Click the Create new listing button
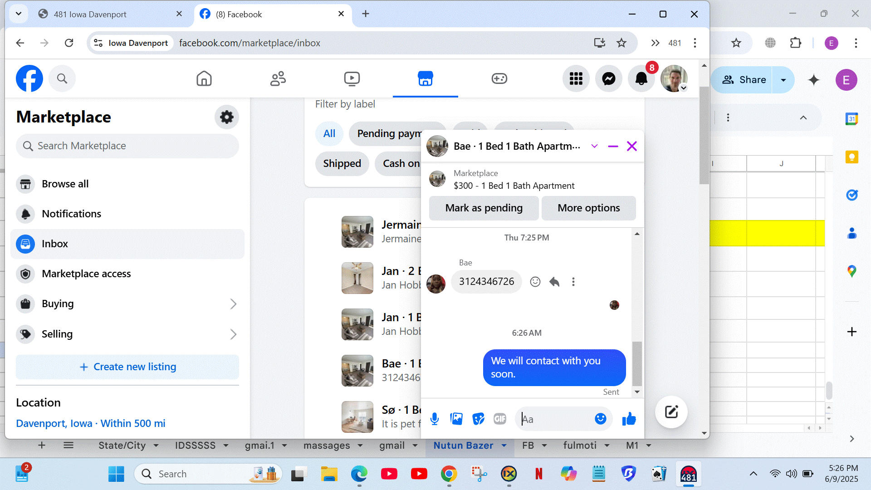This screenshot has height=490, width=871. (127, 367)
